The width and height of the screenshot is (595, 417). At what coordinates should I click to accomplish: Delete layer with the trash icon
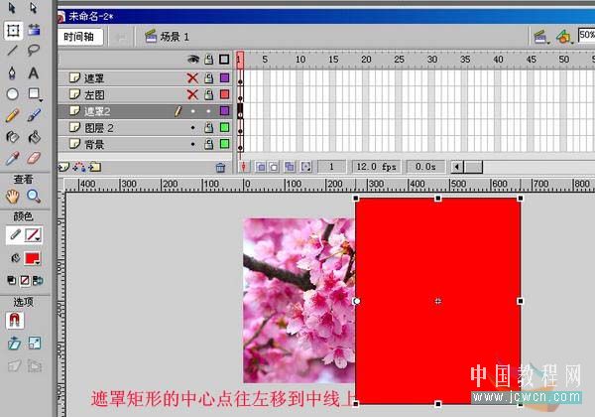(220, 168)
